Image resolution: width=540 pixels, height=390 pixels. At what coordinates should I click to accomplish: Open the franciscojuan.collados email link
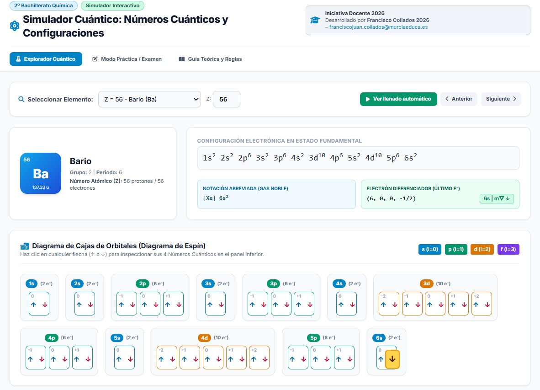(x=378, y=27)
